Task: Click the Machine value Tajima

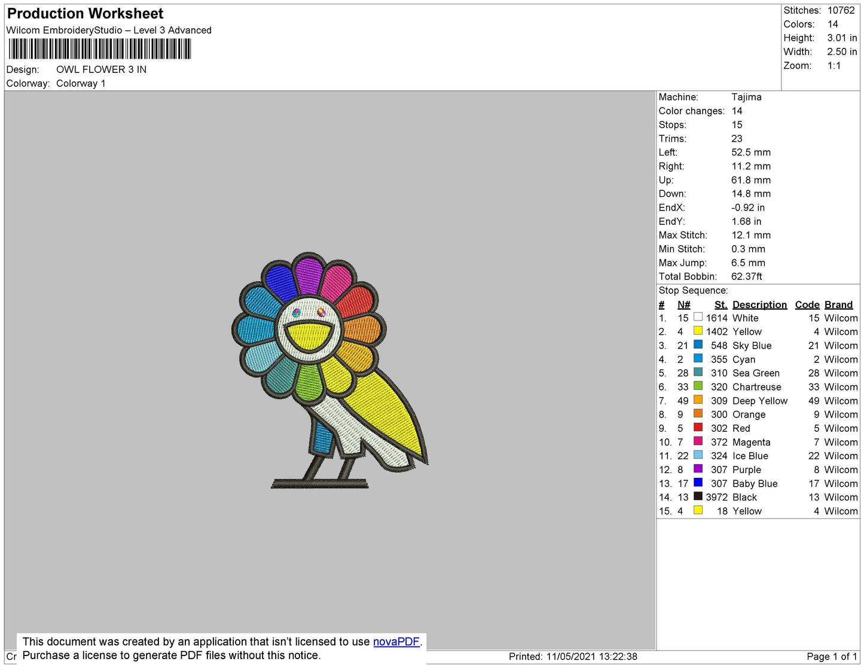Action: point(746,97)
